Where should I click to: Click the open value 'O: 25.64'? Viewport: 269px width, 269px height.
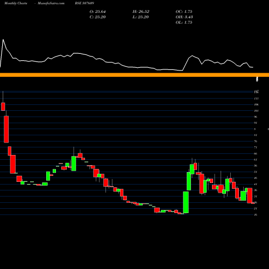pos(97,12)
